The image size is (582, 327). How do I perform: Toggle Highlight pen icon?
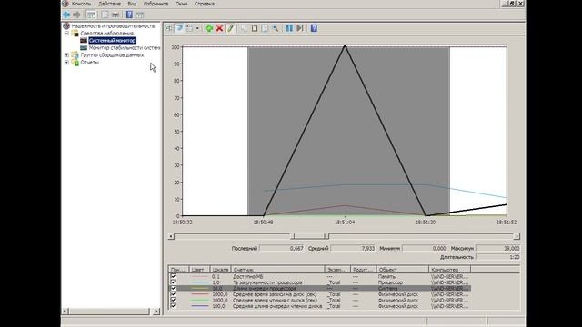click(230, 28)
